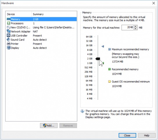
Task: Click the 64 GB slider label
Action: click(x=89, y=37)
